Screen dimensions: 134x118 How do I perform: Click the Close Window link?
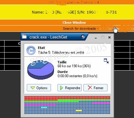click(74, 23)
